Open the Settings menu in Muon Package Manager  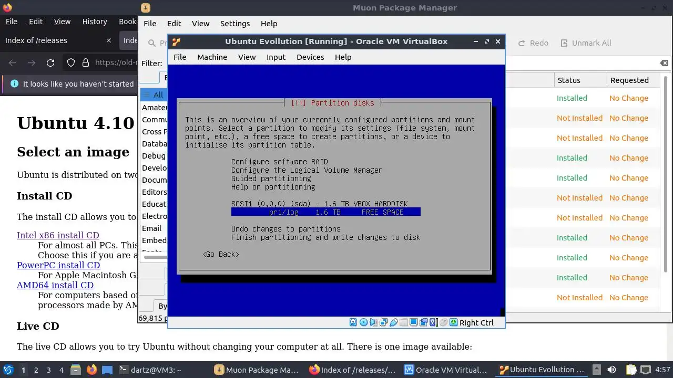click(235, 24)
